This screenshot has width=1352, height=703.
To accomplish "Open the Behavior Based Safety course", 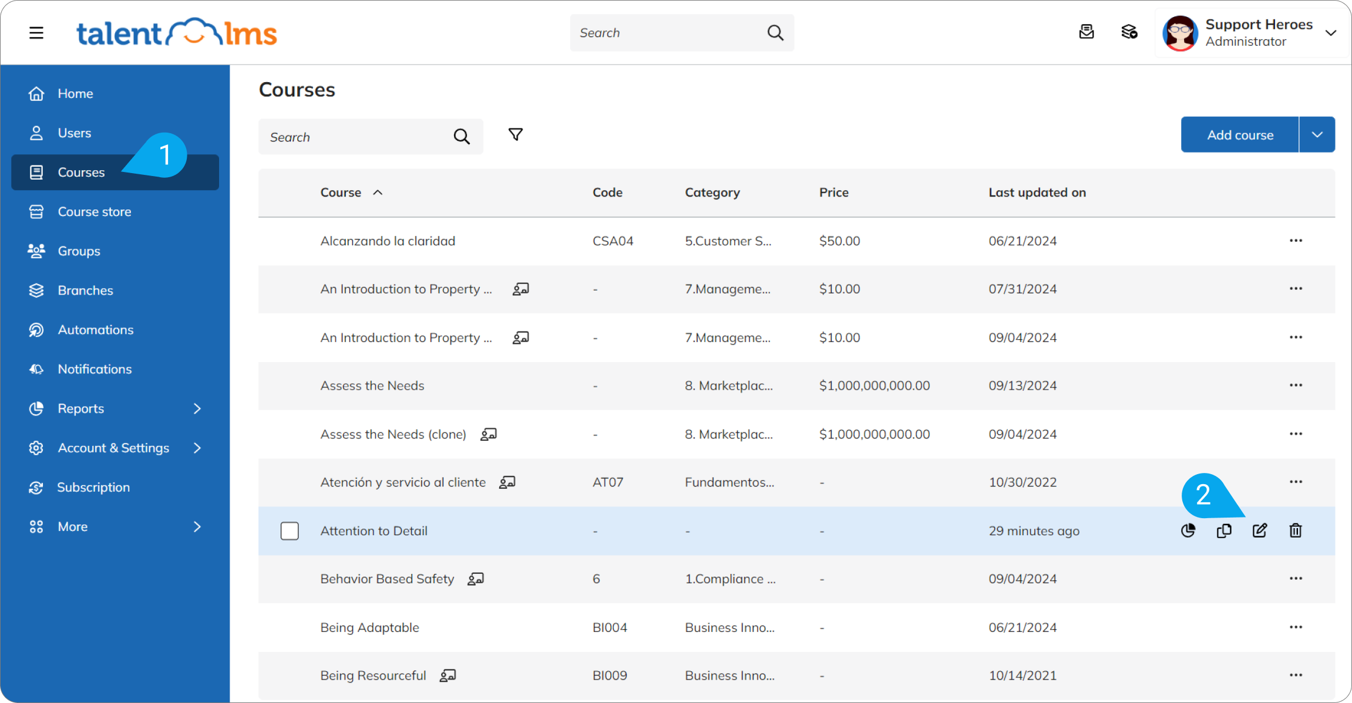I will coord(387,579).
